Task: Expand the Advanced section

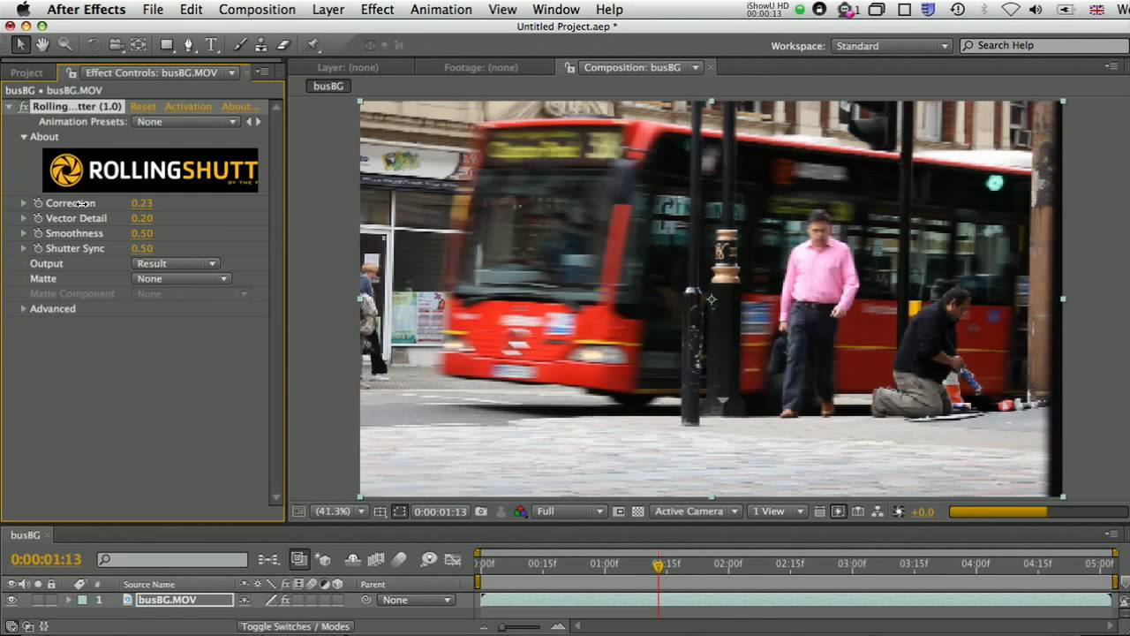Action: 24,308
